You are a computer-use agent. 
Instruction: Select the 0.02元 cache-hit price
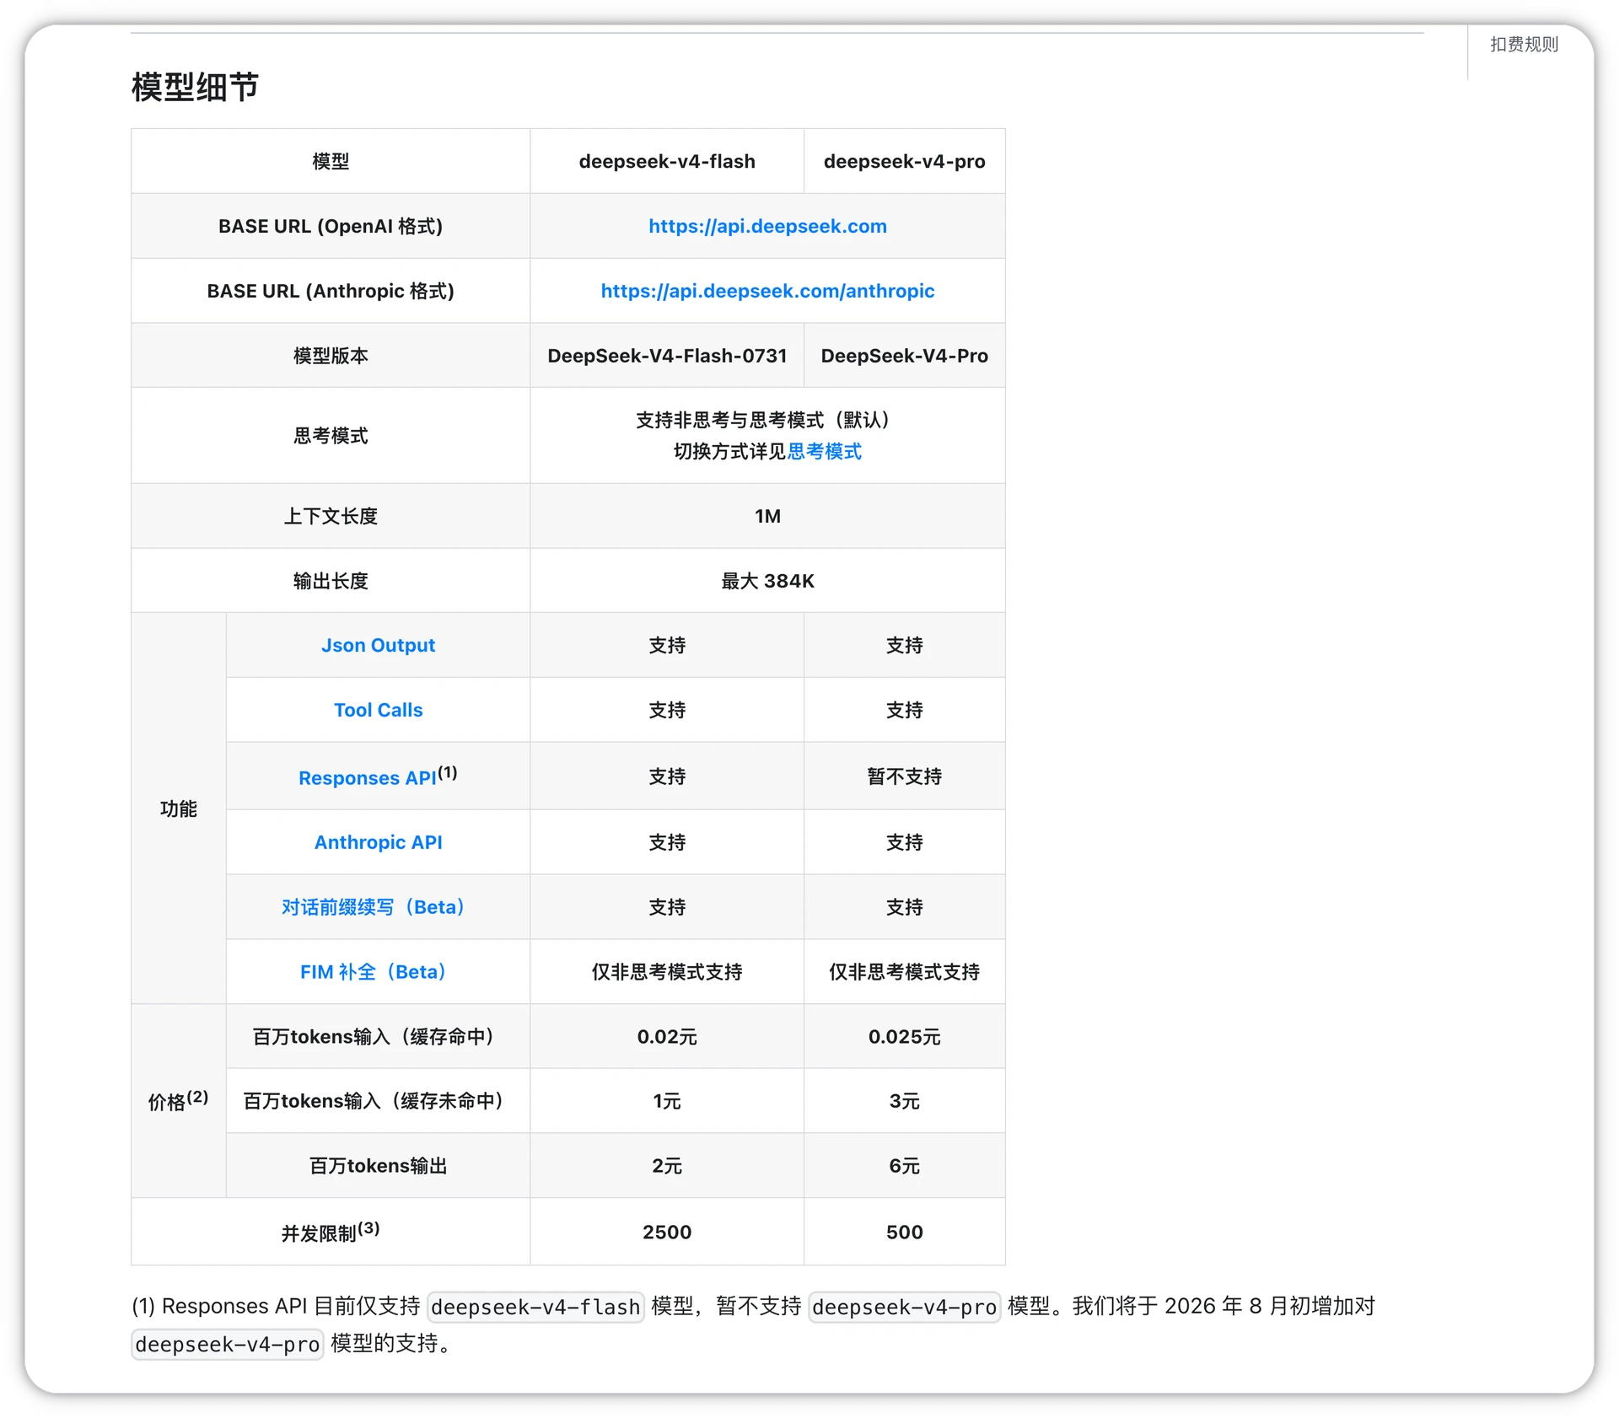667,1036
